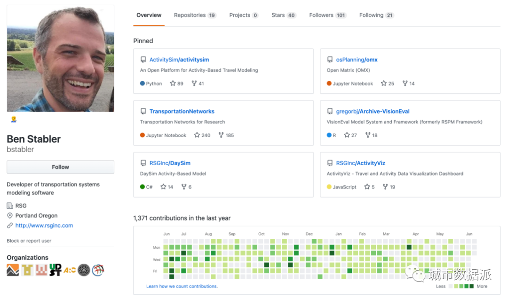The width and height of the screenshot is (508, 297).
Task: Click the fork icon showing 41 on activitysim
Action: click(194, 83)
